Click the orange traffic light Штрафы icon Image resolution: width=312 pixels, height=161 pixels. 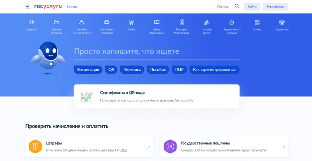point(35,147)
